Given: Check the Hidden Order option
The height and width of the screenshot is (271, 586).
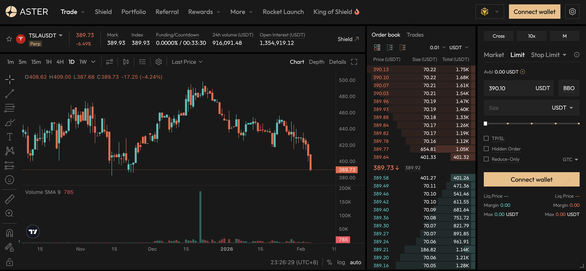Looking at the screenshot, I should [x=486, y=149].
